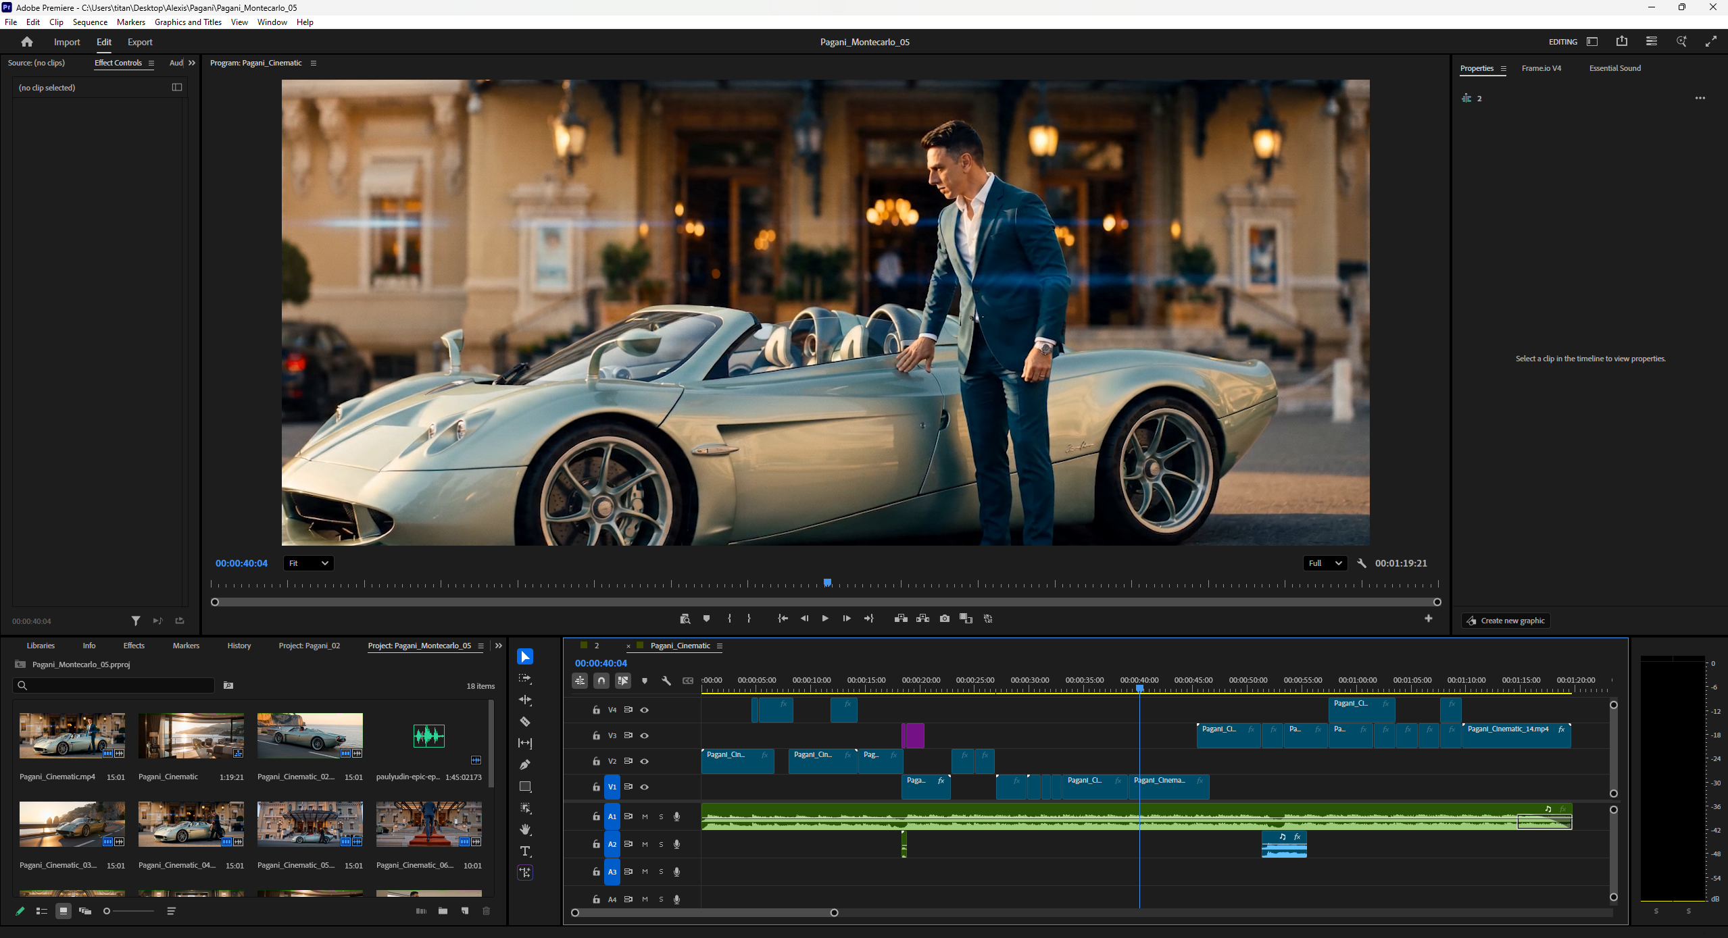Toggle visibility eye for track V3
The width and height of the screenshot is (1728, 938).
coord(645,735)
